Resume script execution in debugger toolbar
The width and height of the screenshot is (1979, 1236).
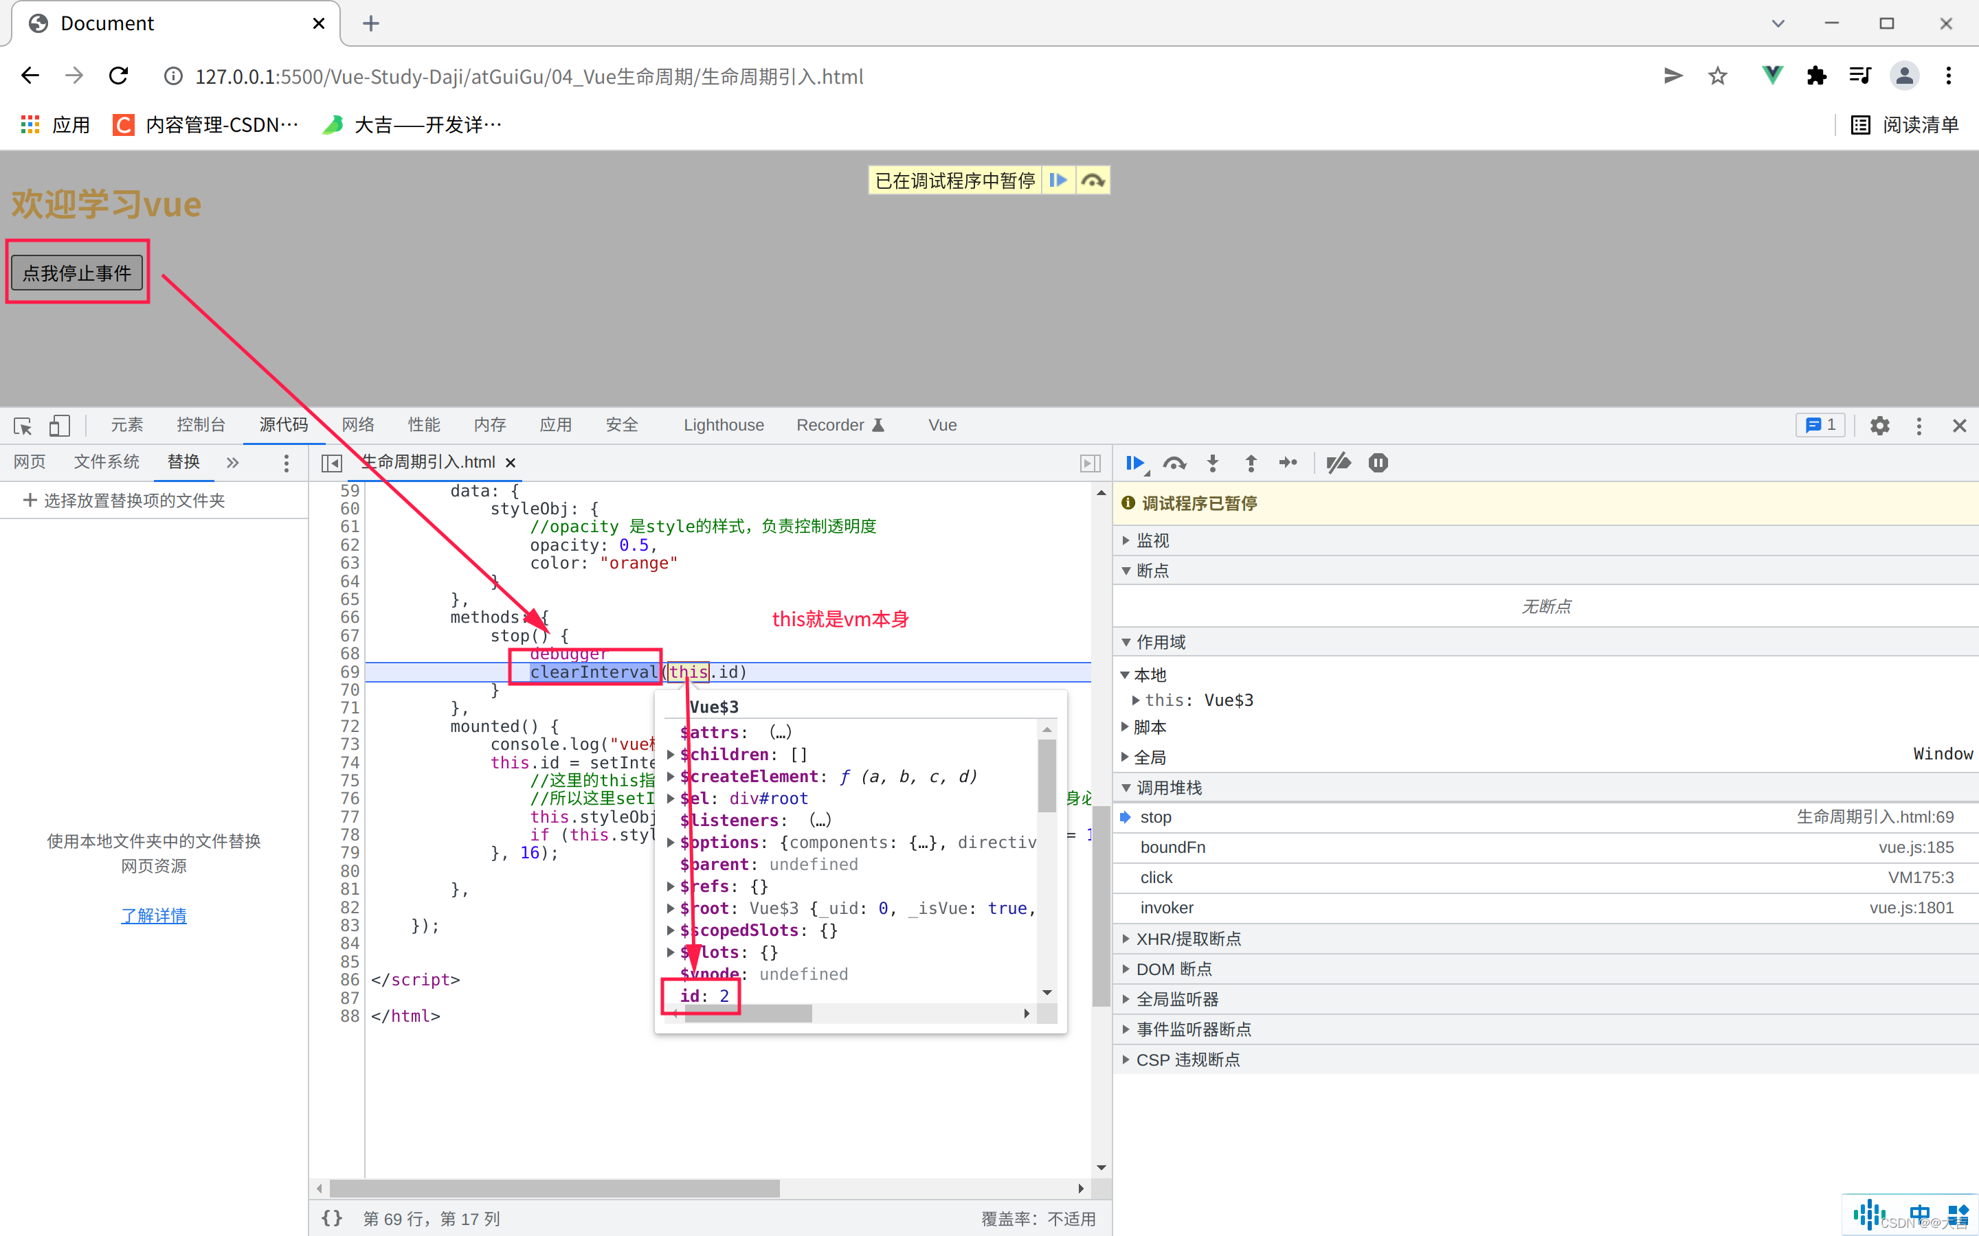pos(1135,463)
